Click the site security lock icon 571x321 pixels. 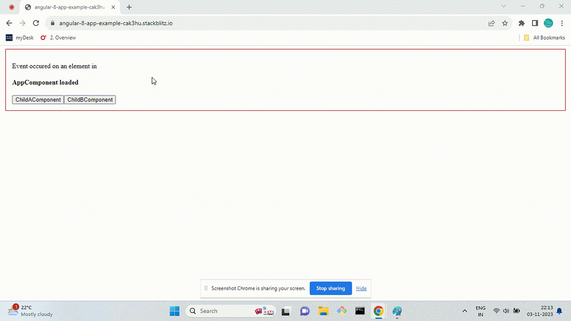(x=52, y=23)
